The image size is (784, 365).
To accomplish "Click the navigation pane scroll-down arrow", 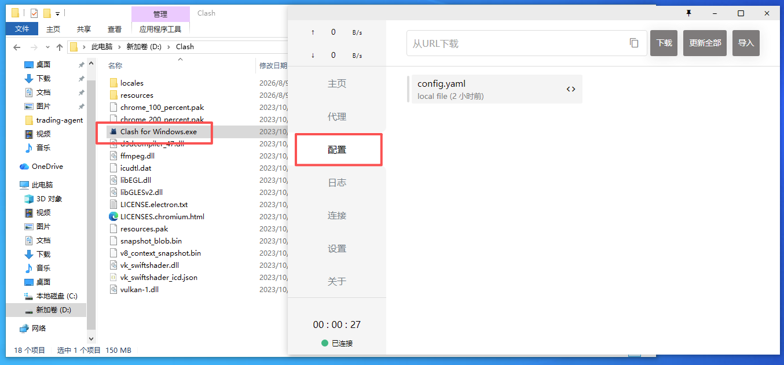I will (x=91, y=338).
